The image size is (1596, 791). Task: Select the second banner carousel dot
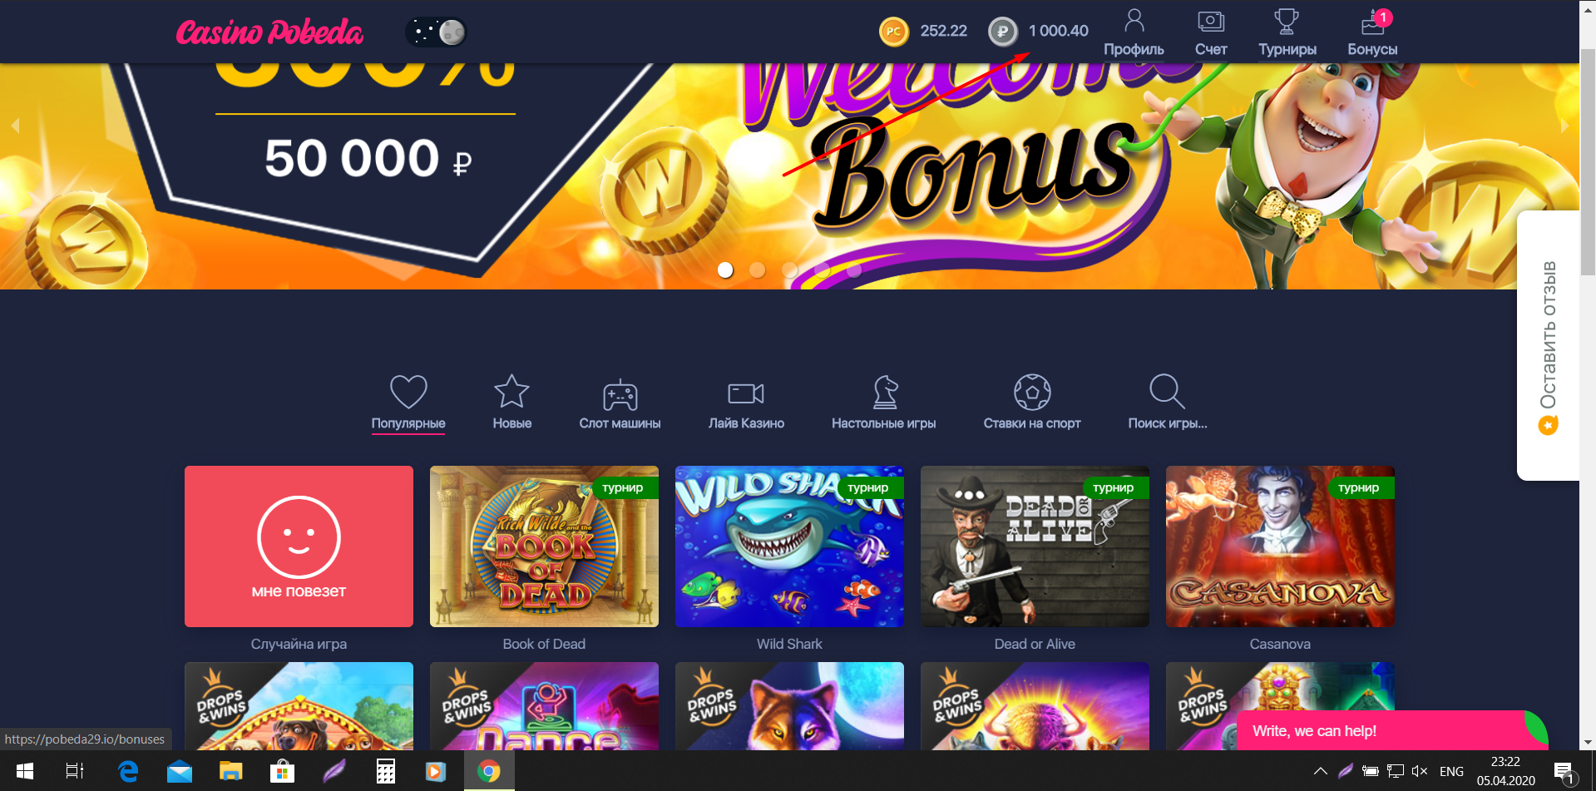click(757, 269)
